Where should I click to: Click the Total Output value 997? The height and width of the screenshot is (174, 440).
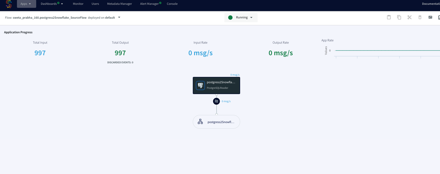coord(120,53)
